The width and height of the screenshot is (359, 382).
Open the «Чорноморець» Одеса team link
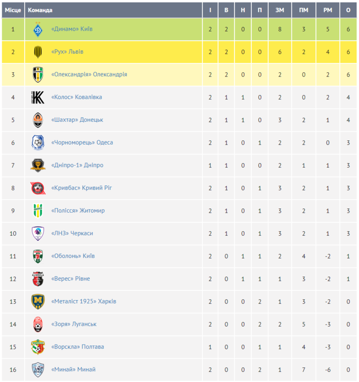(82, 143)
